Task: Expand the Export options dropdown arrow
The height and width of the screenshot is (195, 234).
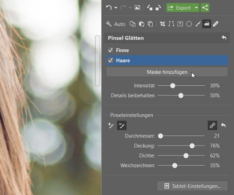Action: tap(196, 8)
